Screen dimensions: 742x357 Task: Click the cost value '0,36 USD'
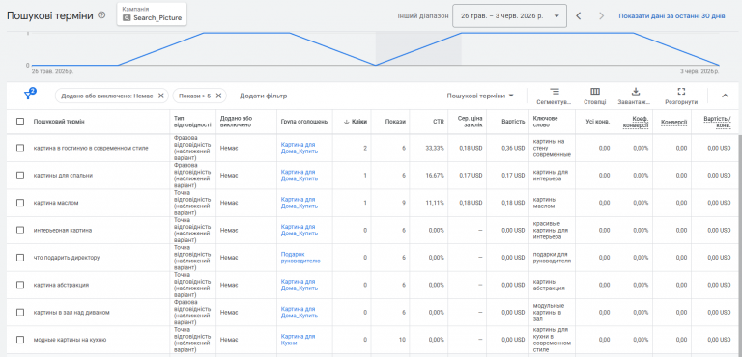[x=513, y=148]
